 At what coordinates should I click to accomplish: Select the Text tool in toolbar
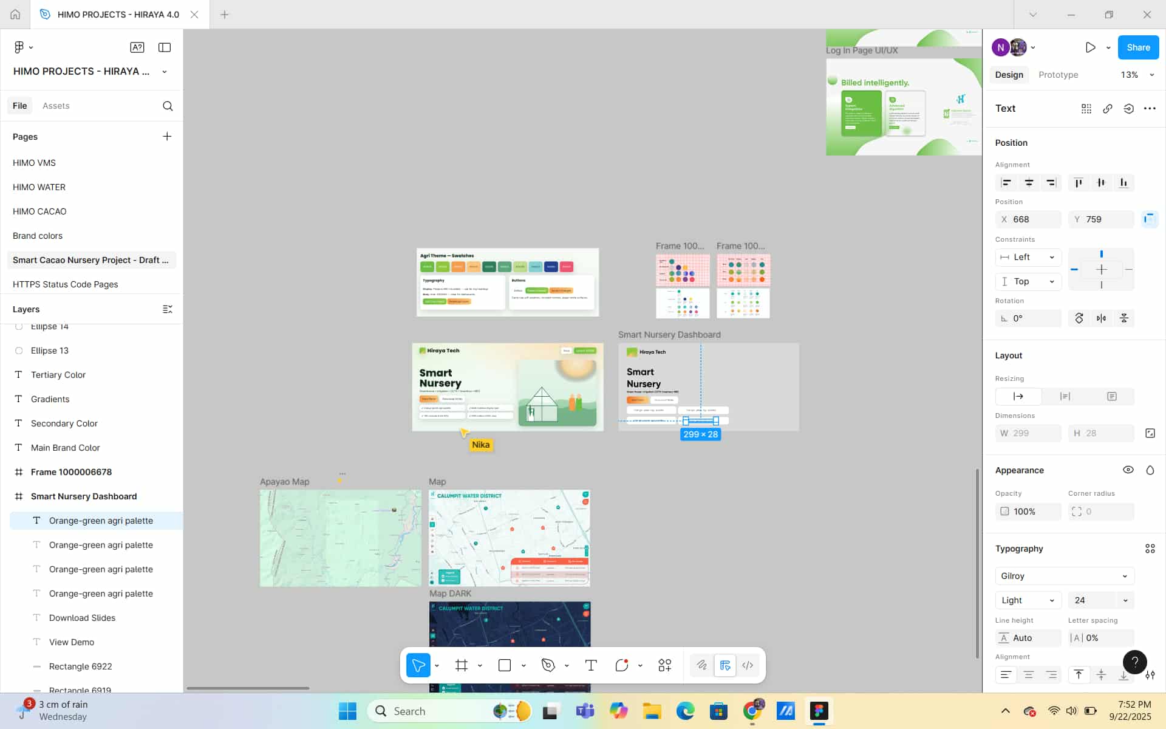coord(591,665)
